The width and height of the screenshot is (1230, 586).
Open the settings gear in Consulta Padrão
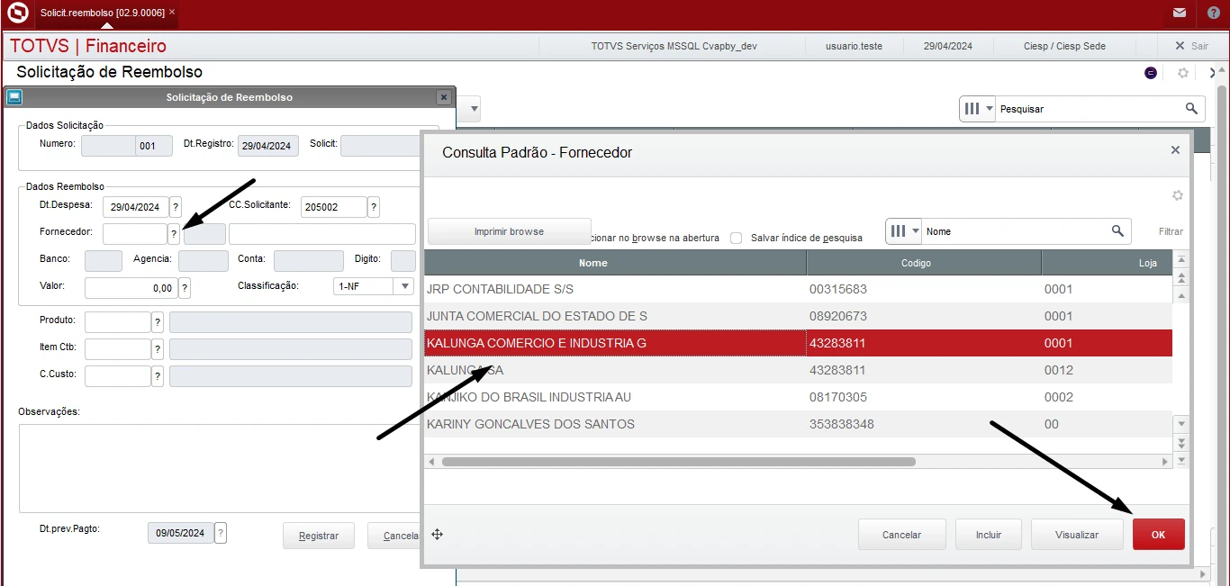[x=1177, y=195]
